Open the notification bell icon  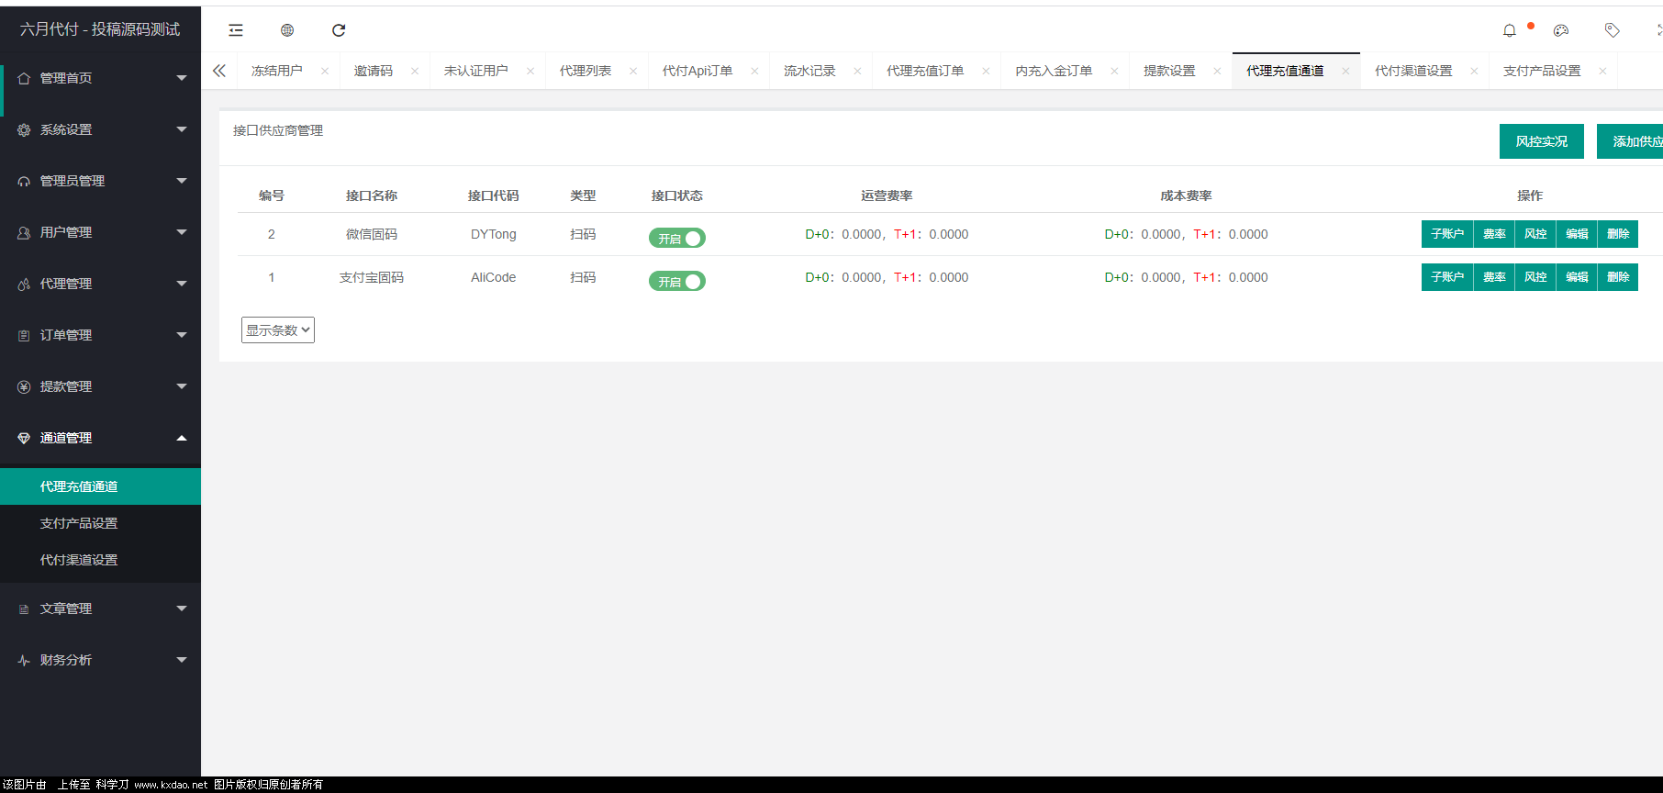pyautogui.click(x=1510, y=30)
